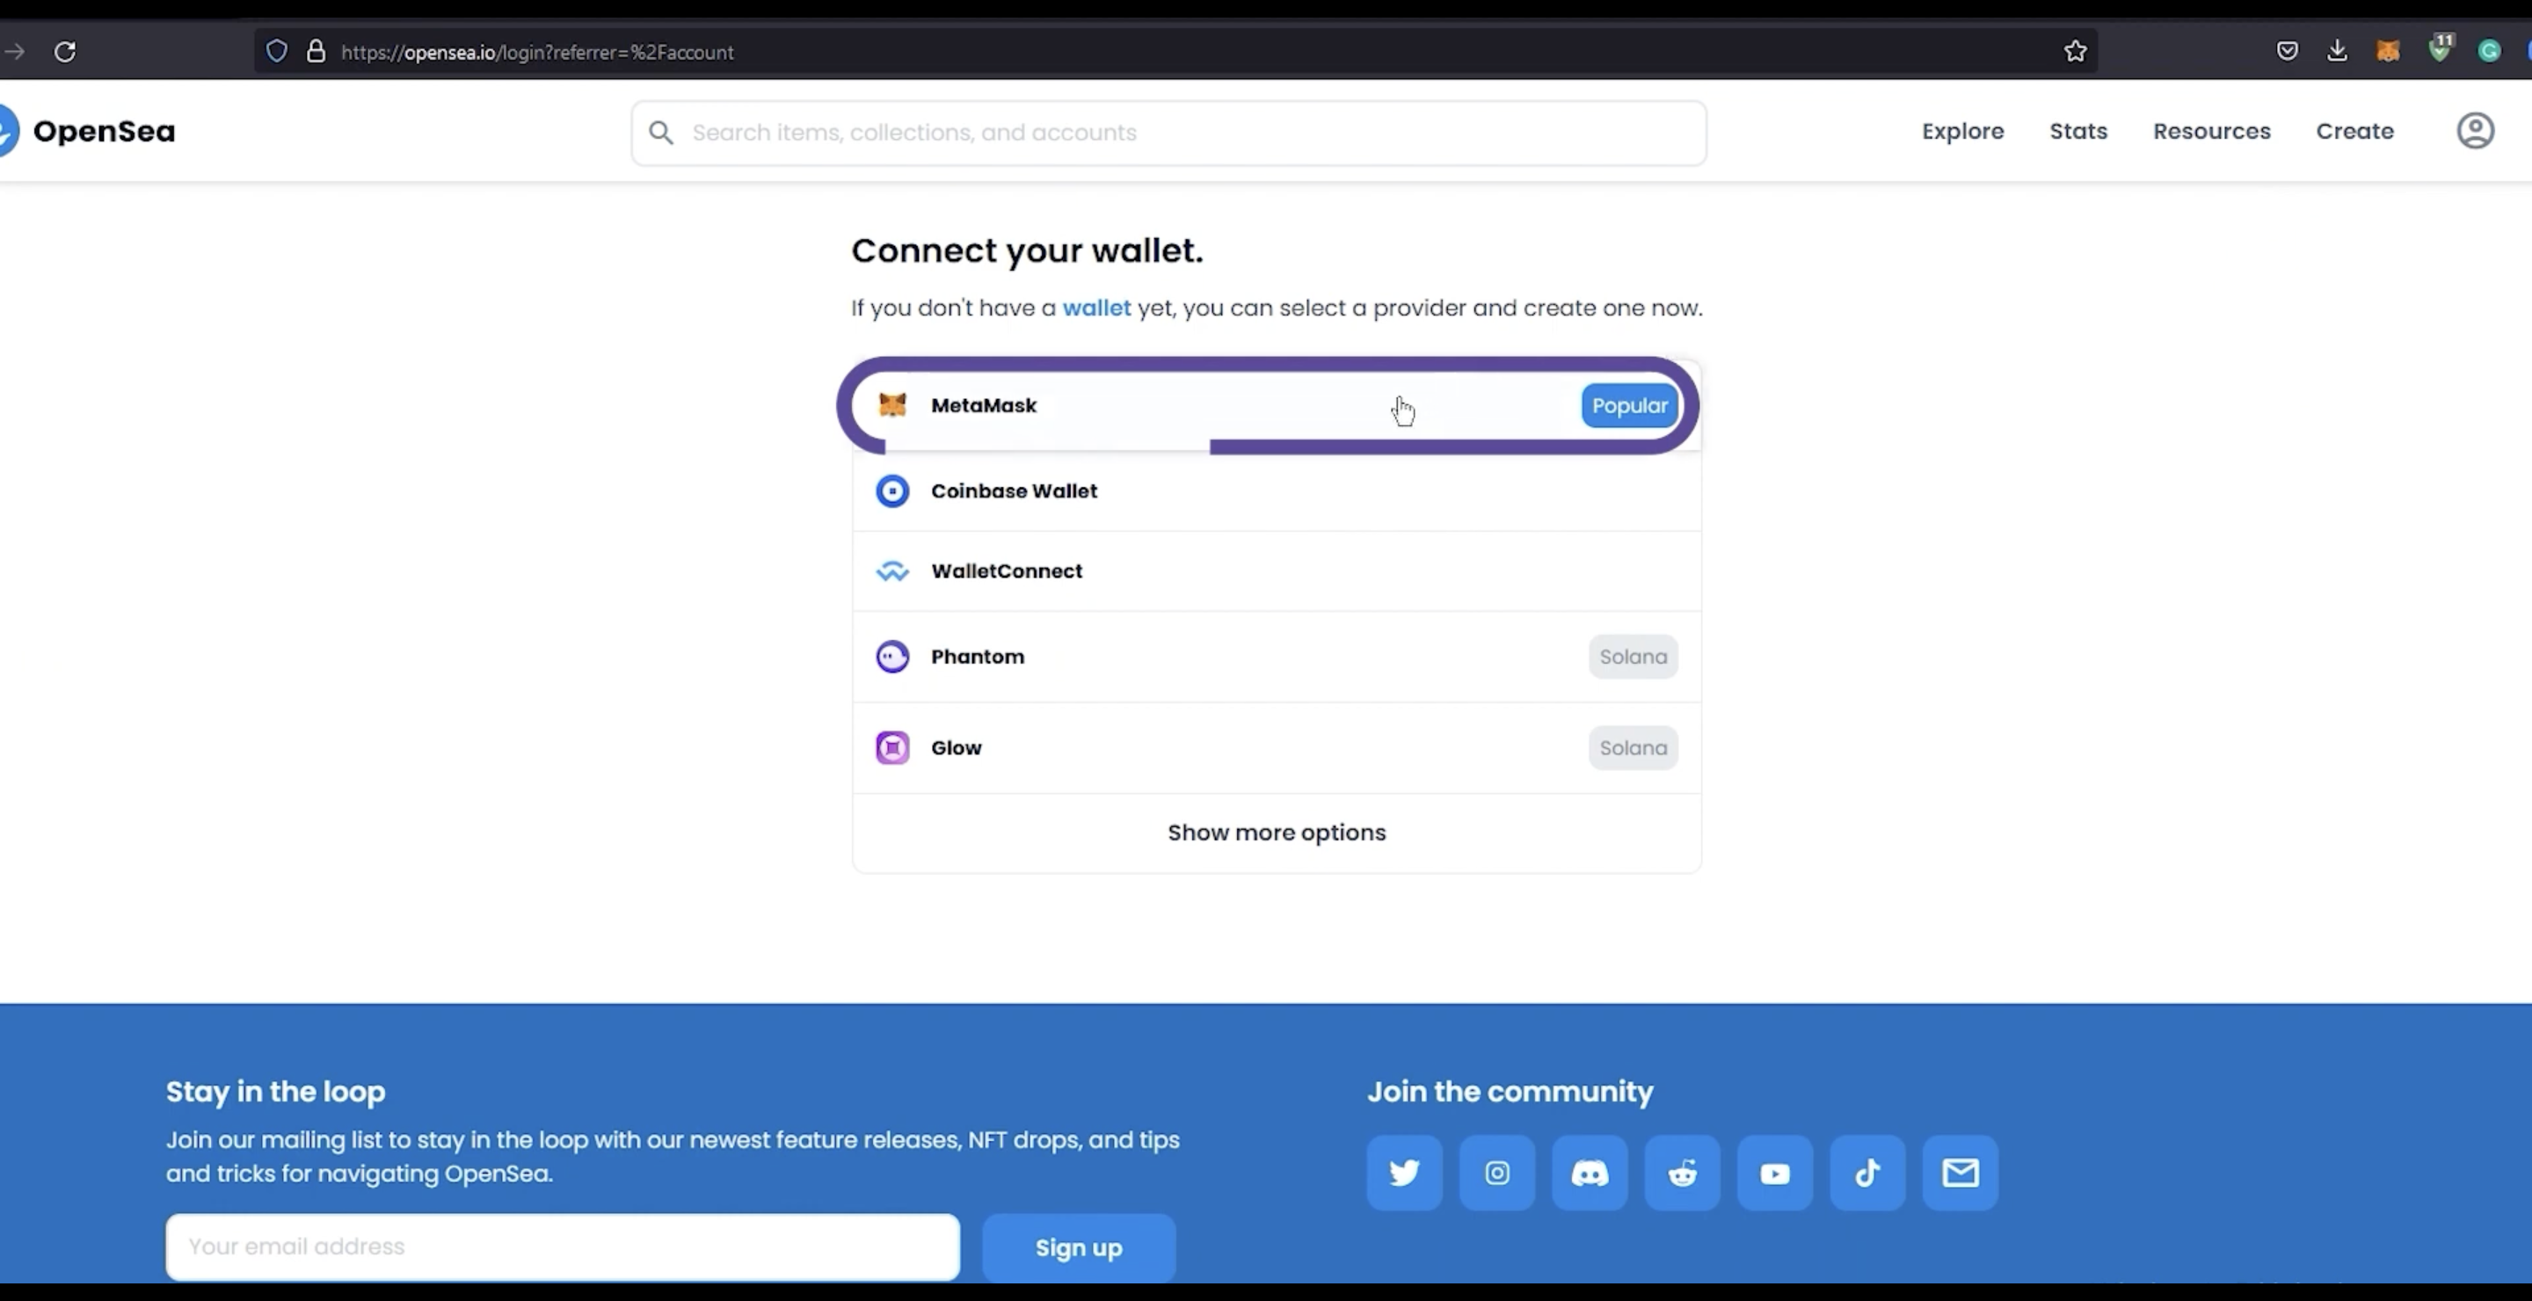The width and height of the screenshot is (2532, 1301).
Task: Open the Stats menu
Action: (2077, 131)
